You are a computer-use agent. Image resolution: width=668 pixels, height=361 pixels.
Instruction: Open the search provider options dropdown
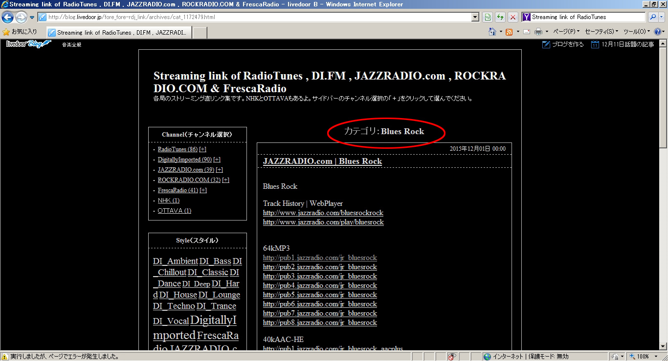pyautogui.click(x=663, y=17)
